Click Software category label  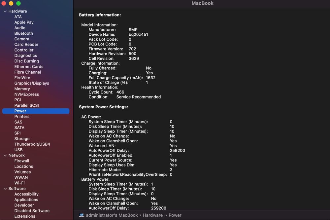17,189
